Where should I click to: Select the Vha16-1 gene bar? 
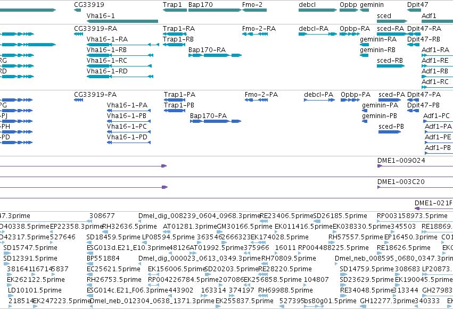click(x=122, y=21)
